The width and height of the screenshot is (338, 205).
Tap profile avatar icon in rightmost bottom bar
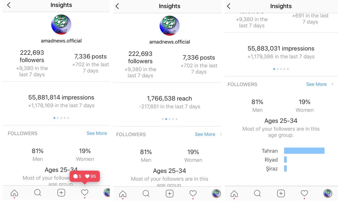point(328,193)
